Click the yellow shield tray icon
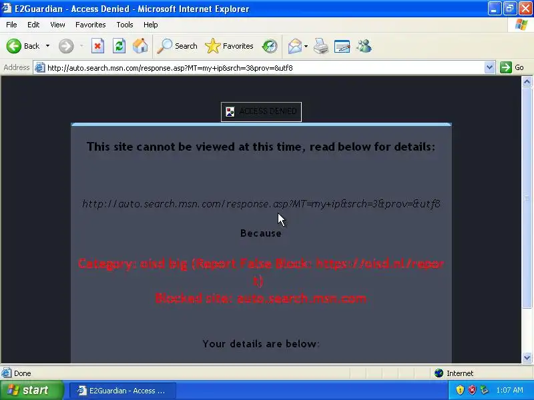This screenshot has width=534, height=400. pos(460,390)
